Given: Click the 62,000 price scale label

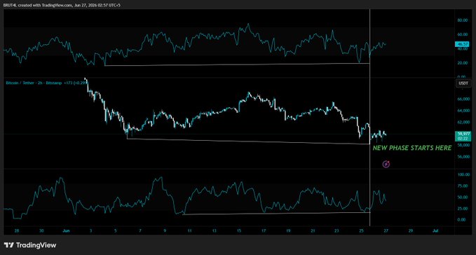Looking at the screenshot, I should 463,122.
